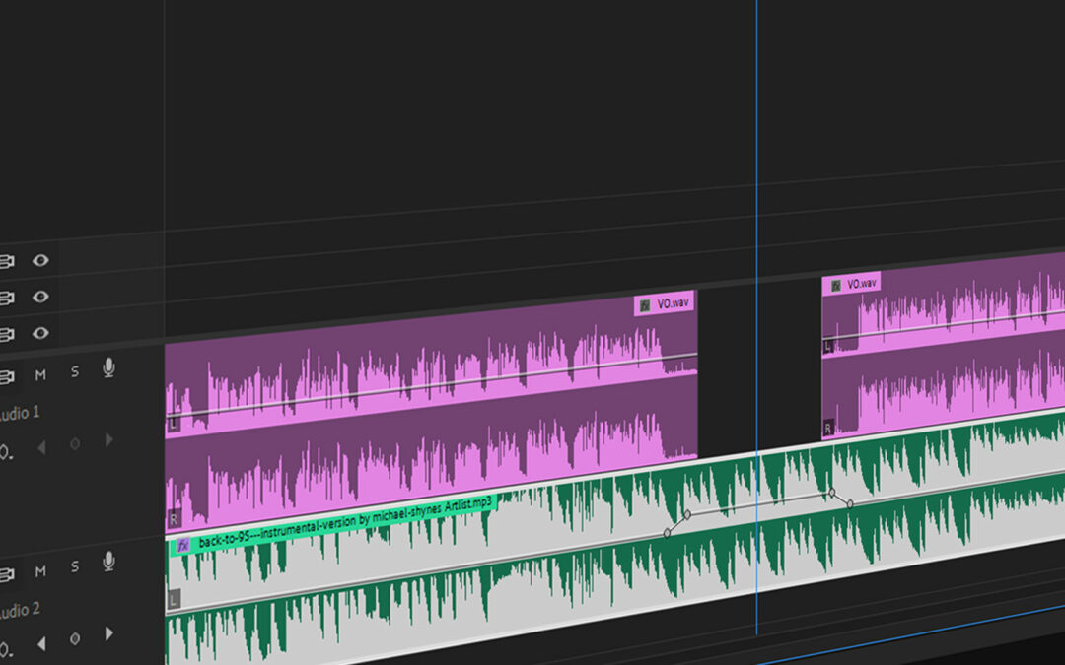The width and height of the screenshot is (1065, 665).
Task: Toggle eye visibility on the middle video track
Action: [x=40, y=297]
